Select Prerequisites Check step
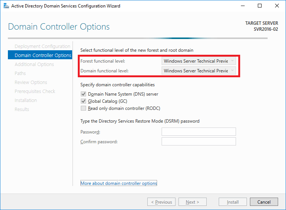Viewport: 286px width, 210px height. tap(35, 91)
